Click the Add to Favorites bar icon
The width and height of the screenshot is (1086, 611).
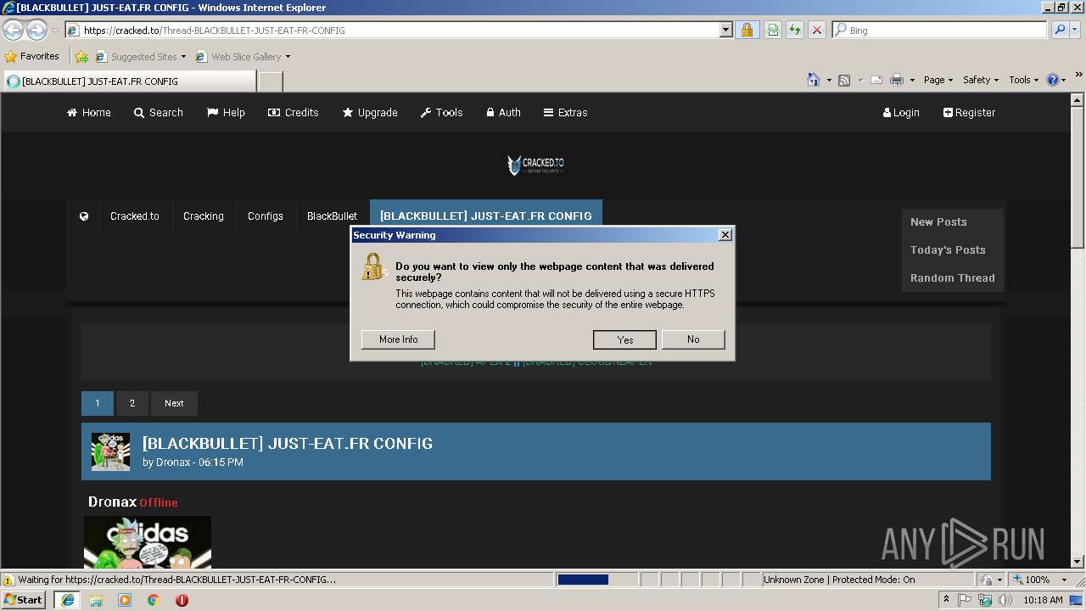81,57
